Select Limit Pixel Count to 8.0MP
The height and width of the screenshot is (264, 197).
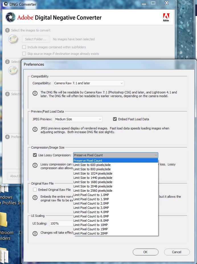point(116,221)
